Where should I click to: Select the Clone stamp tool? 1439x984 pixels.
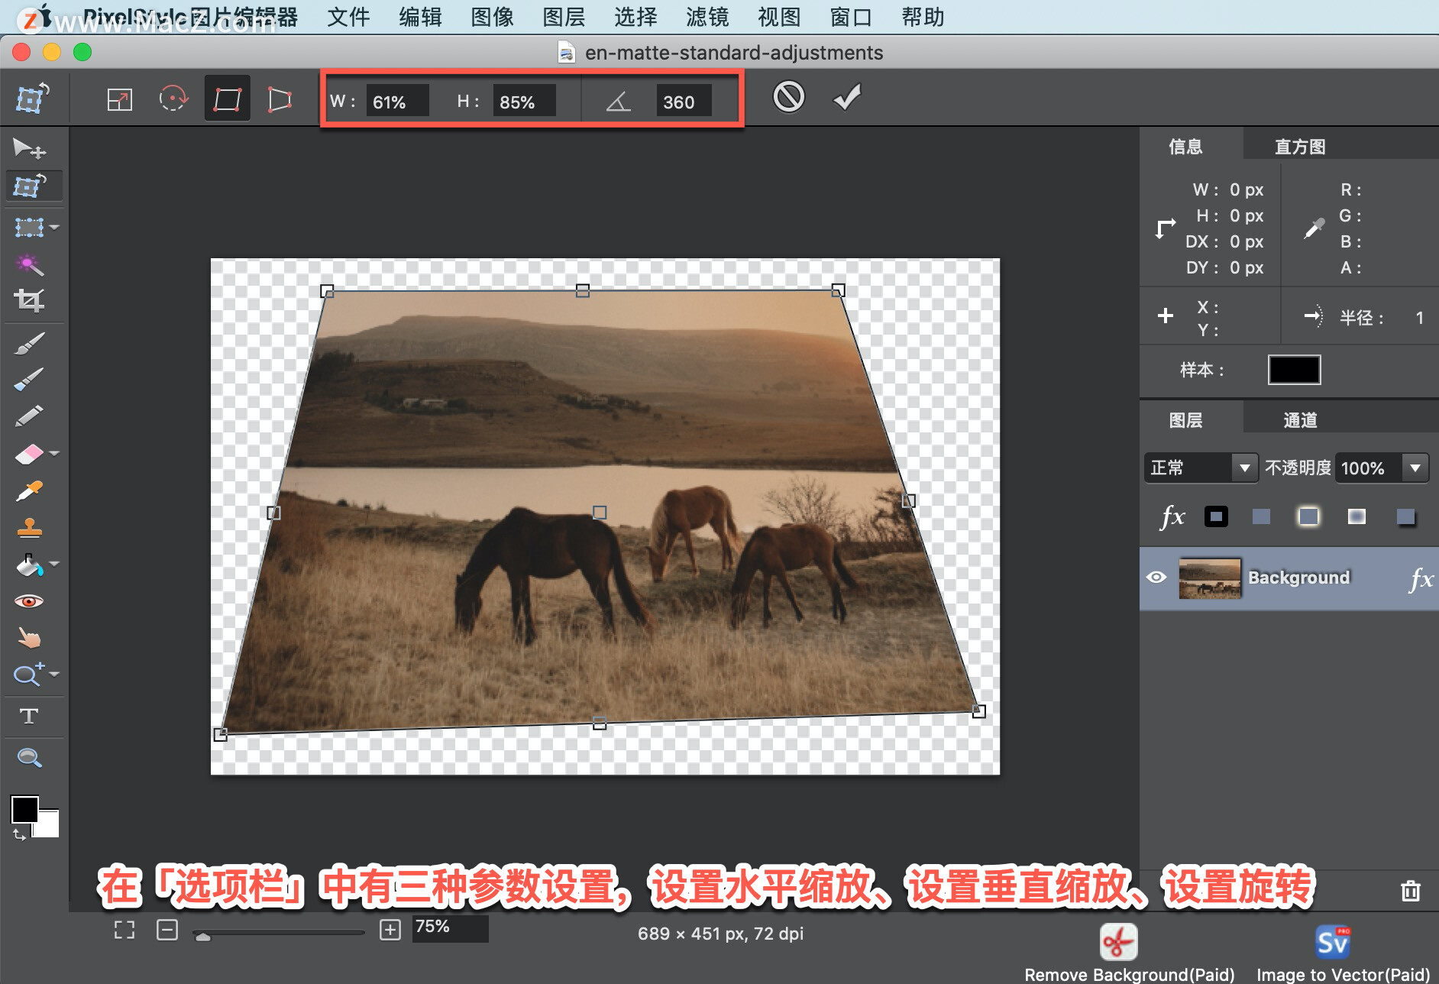(x=29, y=527)
